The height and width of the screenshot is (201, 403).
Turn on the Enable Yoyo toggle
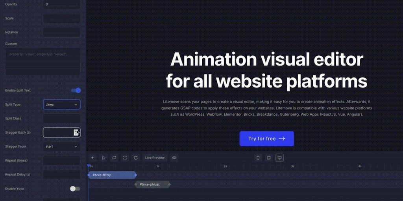75,189
